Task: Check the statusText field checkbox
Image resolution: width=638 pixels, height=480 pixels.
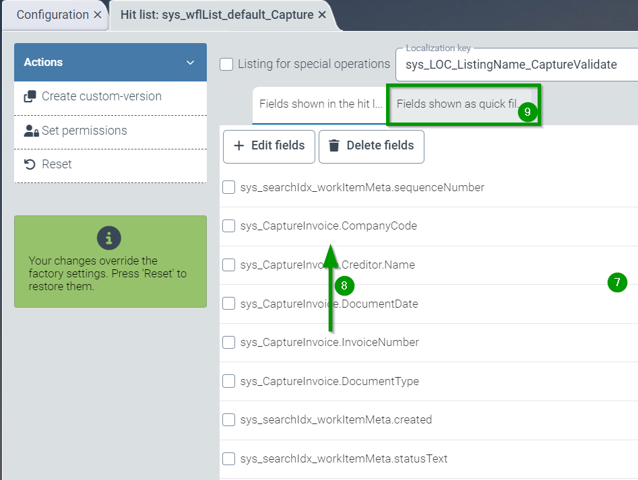Action: [x=229, y=459]
